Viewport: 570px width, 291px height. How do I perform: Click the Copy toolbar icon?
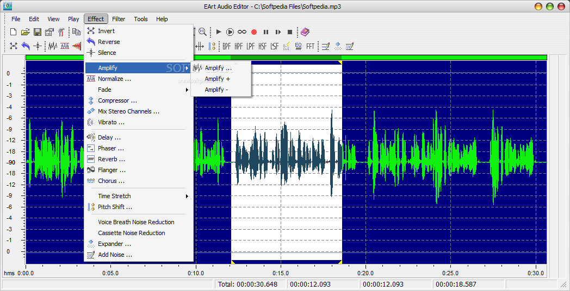tap(76, 32)
